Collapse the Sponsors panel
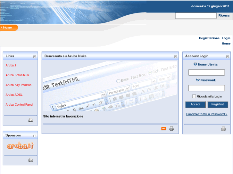The image size is (233, 174). [x=35, y=136]
